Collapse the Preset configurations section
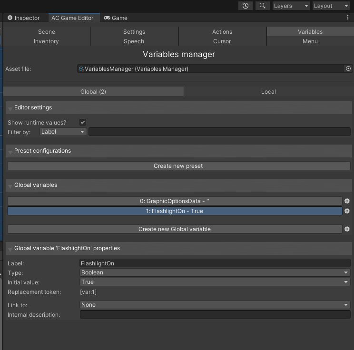354x350 pixels. coord(179,151)
